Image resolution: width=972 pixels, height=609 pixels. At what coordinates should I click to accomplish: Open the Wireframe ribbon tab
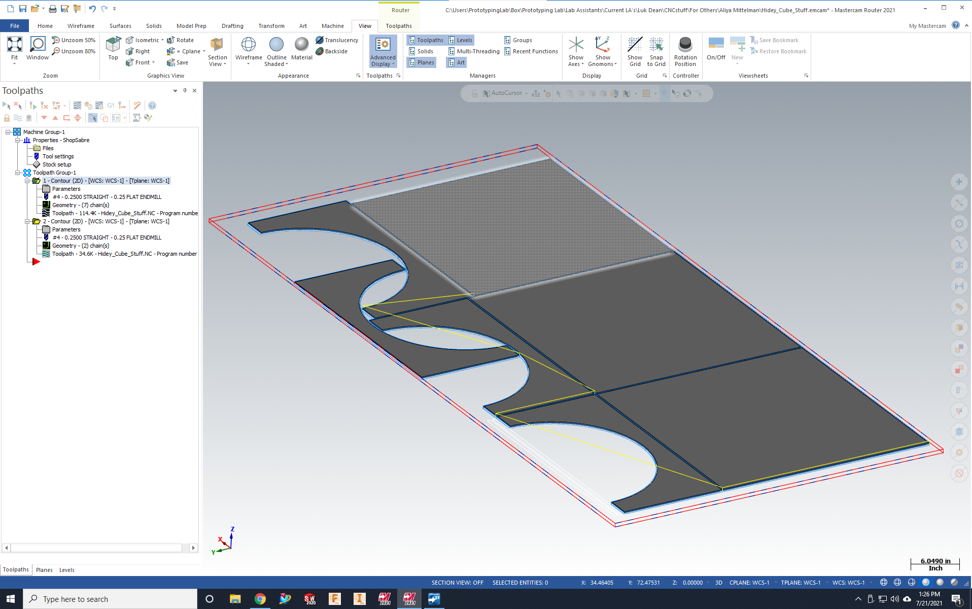(81, 26)
